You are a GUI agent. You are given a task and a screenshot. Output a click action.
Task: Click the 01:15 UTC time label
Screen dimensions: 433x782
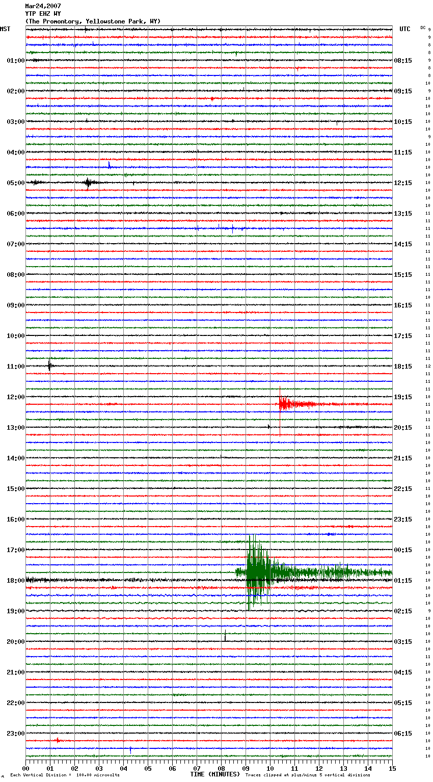click(x=403, y=581)
